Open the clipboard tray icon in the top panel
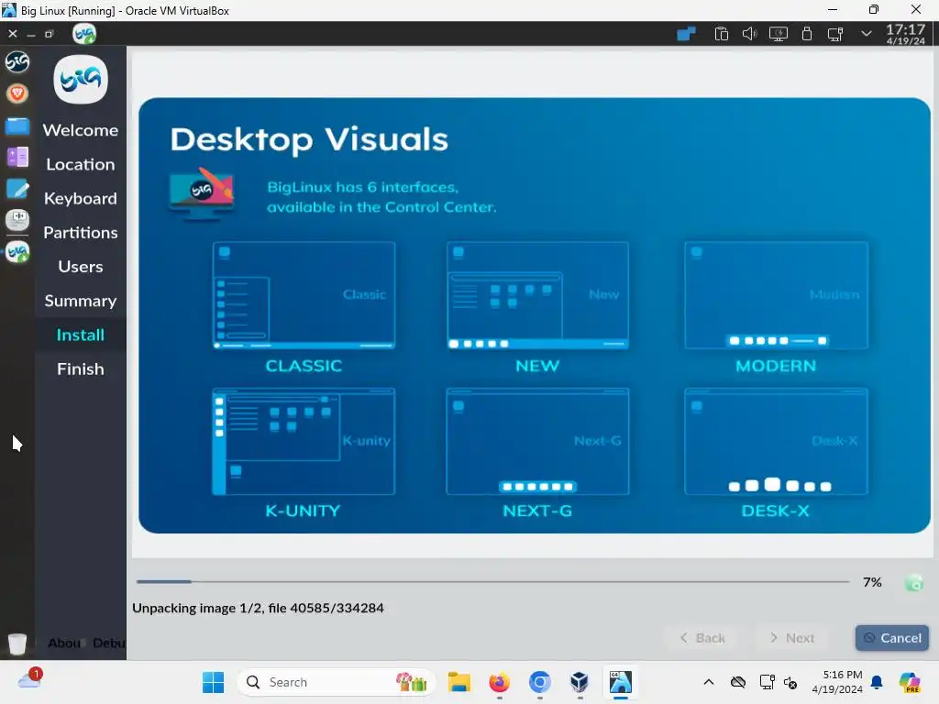 pos(721,34)
